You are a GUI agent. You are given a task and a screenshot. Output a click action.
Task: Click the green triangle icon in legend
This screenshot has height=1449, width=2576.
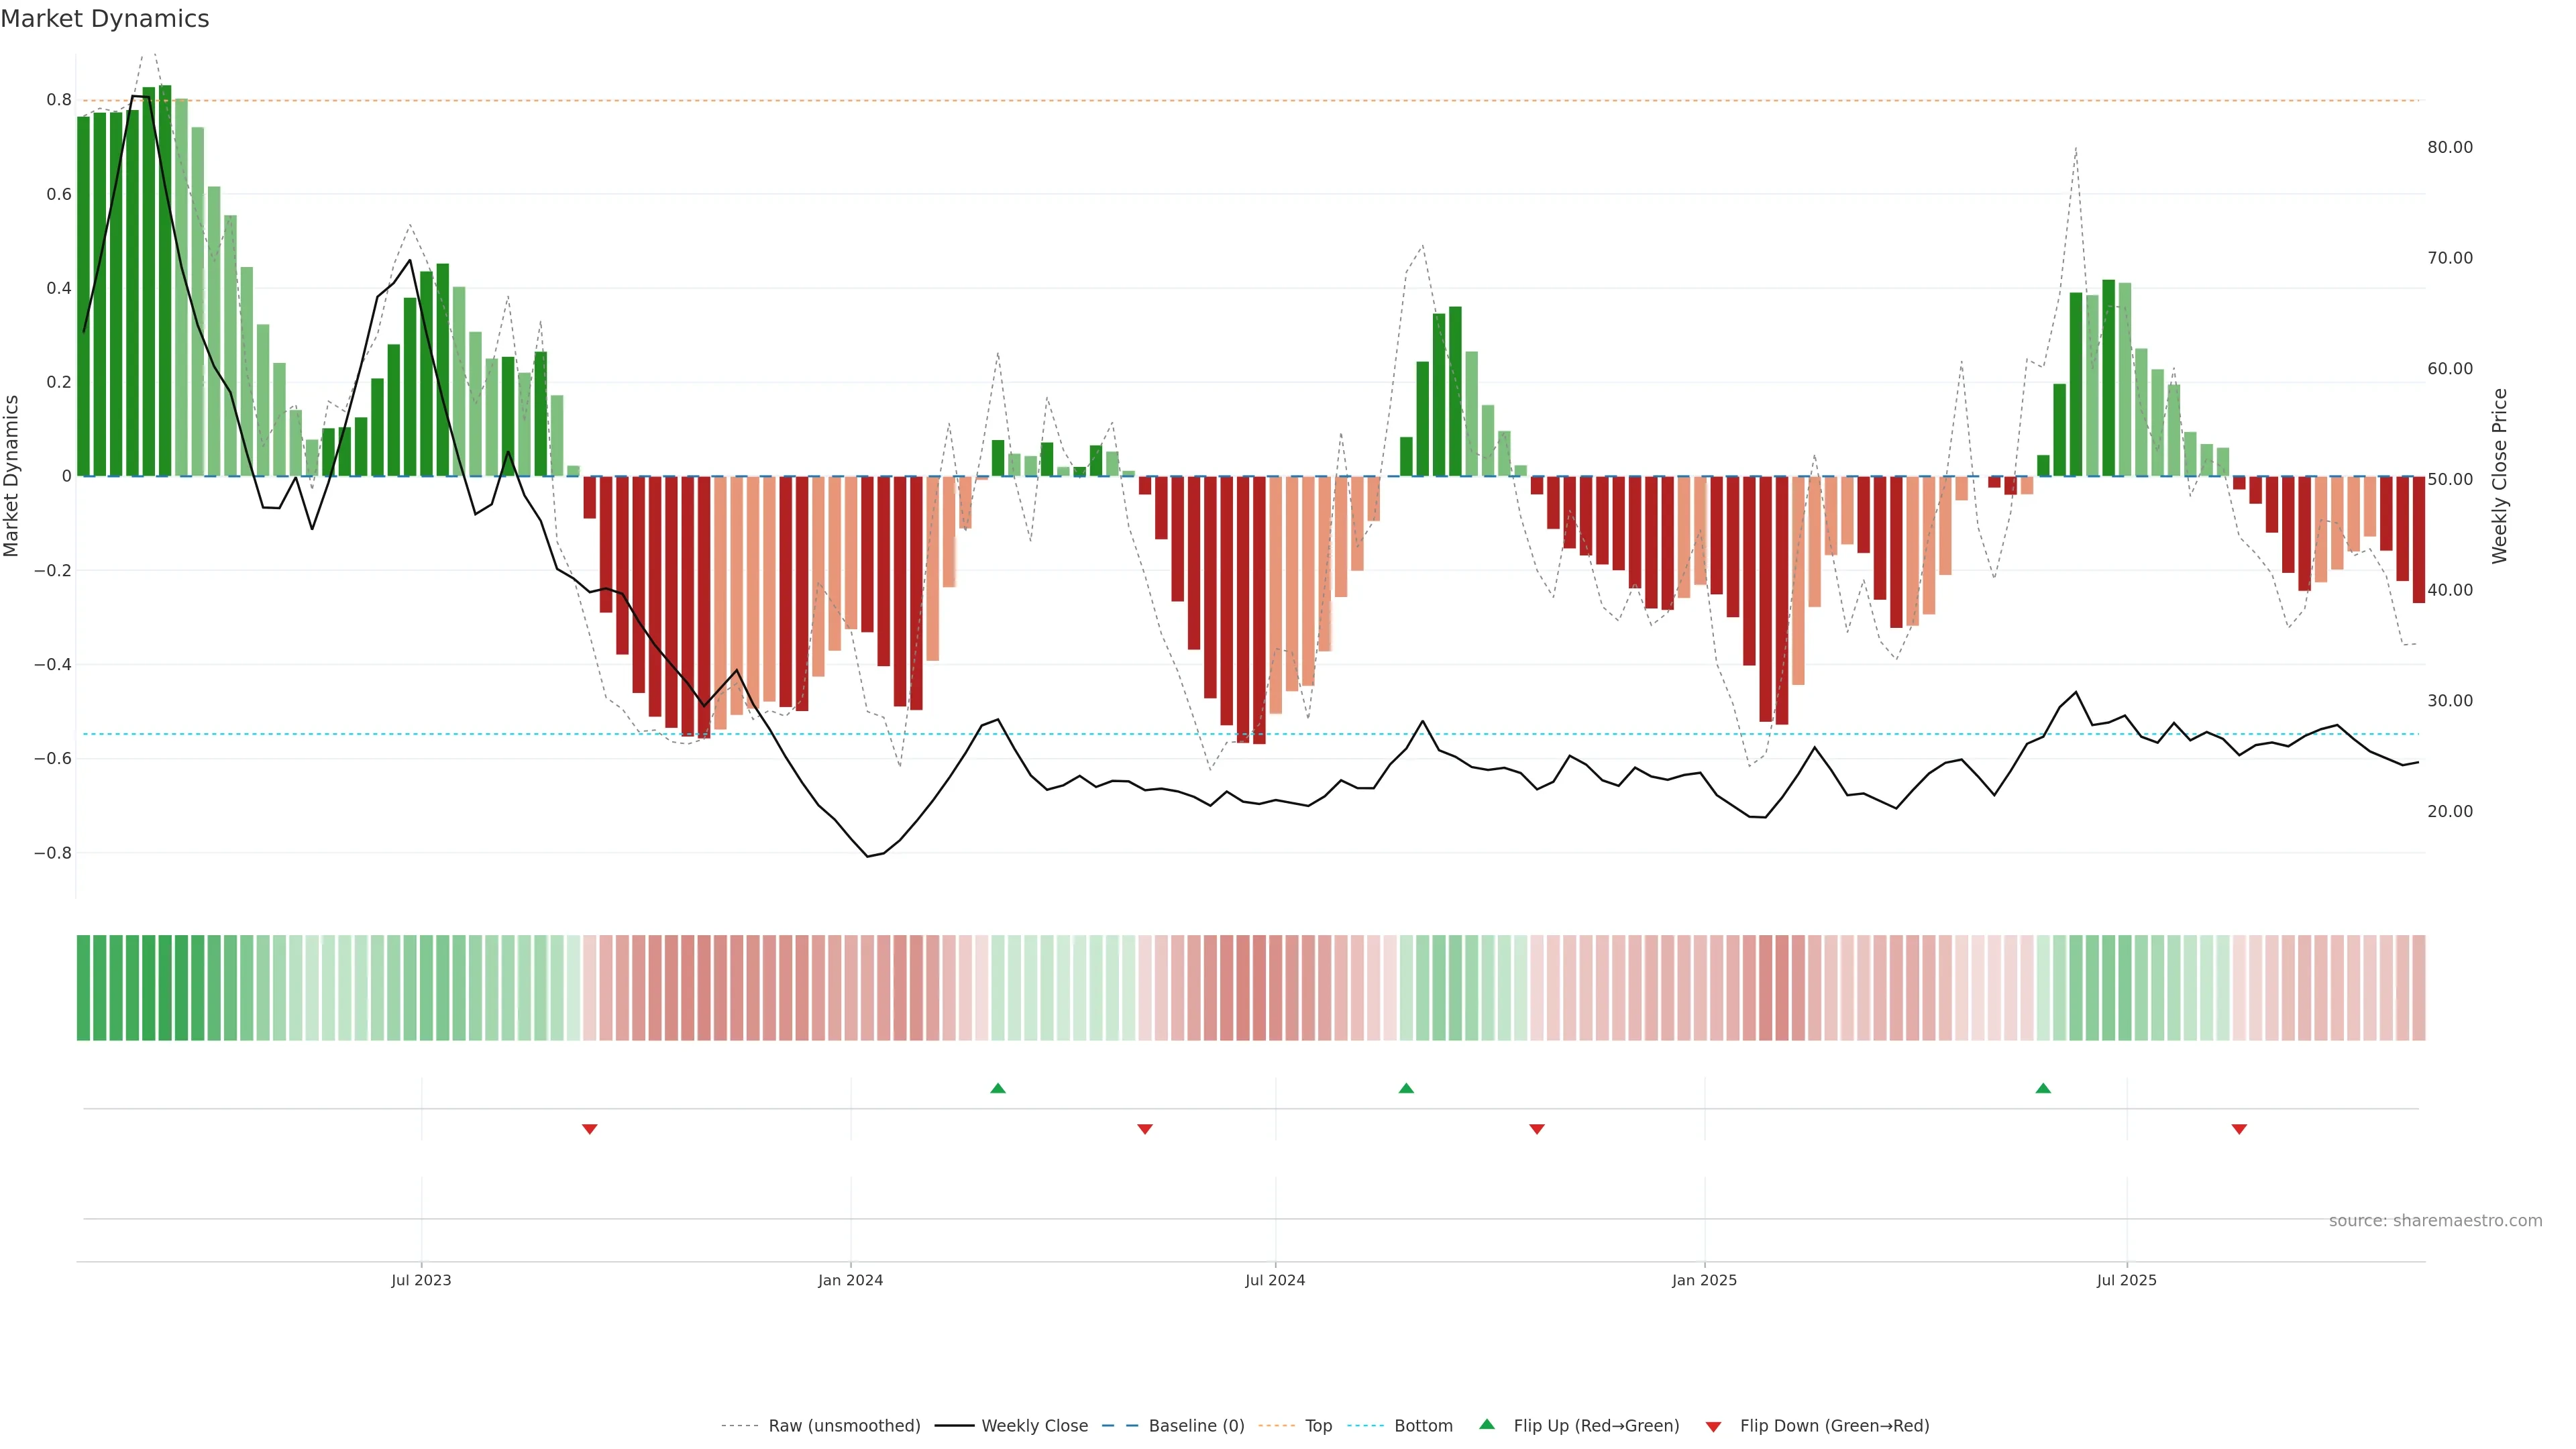[x=1487, y=1424]
